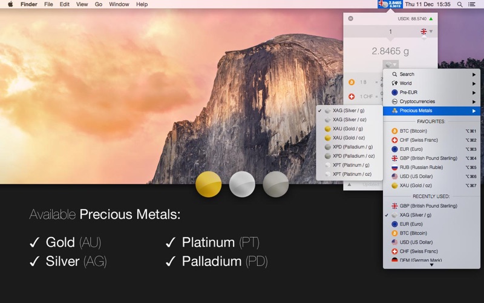Click the amount field showing 1
This screenshot has width=484, height=303.
click(390, 32)
